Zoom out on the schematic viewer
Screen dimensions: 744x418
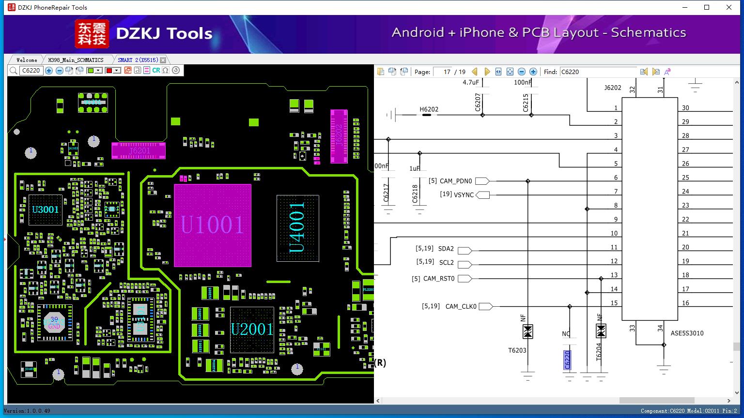pyautogui.click(x=522, y=72)
